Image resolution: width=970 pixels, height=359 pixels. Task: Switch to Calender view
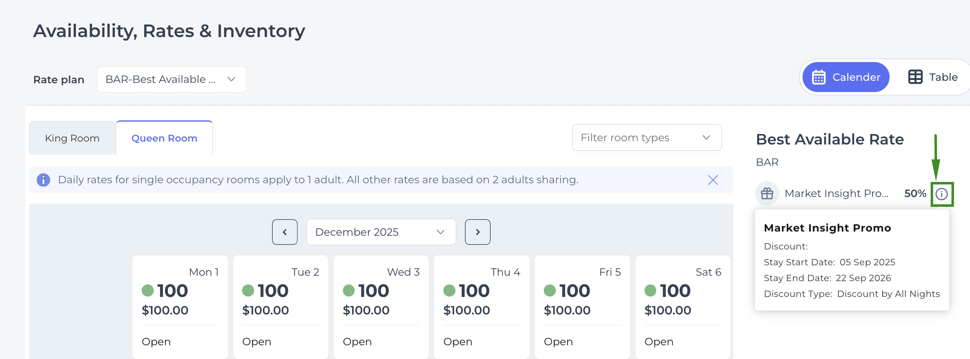846,77
